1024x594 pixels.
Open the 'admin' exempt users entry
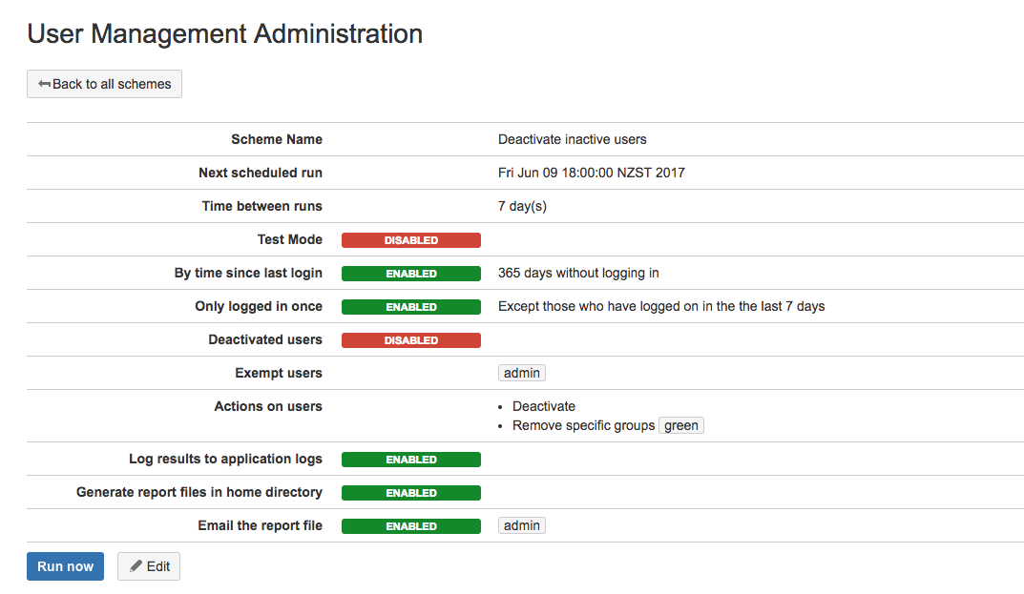[521, 372]
